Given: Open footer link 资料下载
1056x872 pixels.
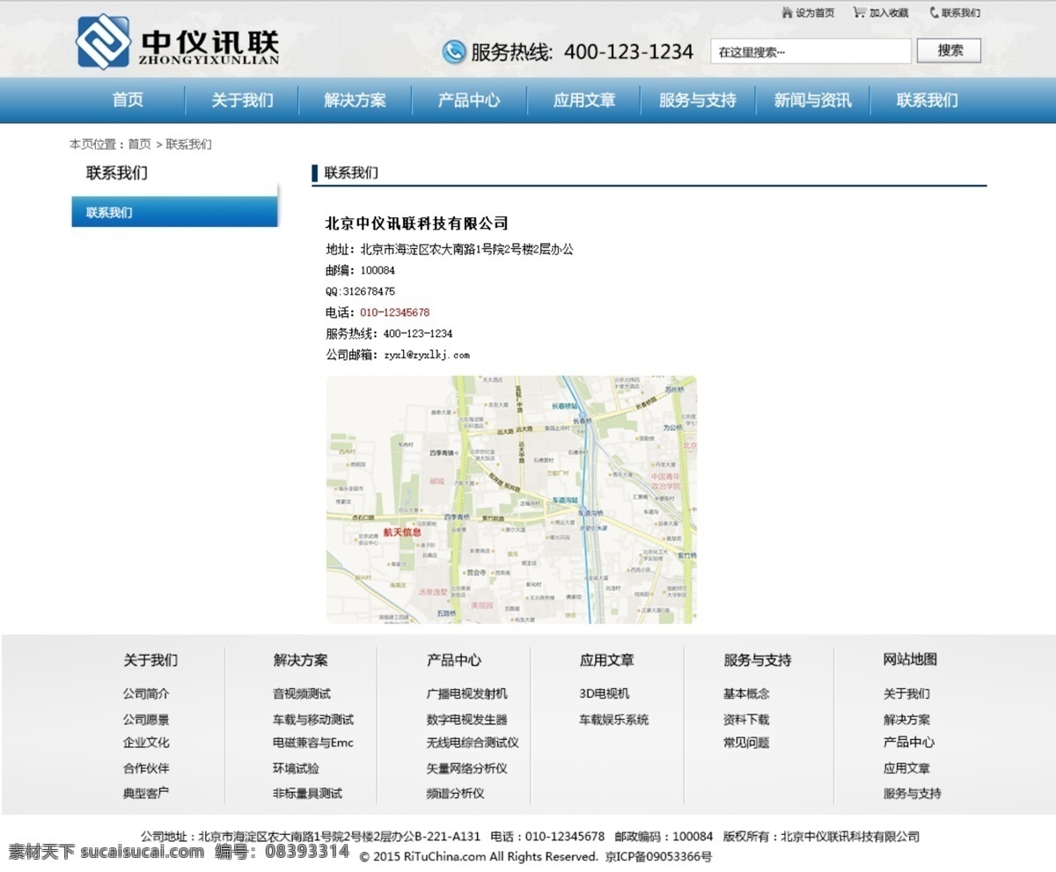Looking at the screenshot, I should [746, 719].
